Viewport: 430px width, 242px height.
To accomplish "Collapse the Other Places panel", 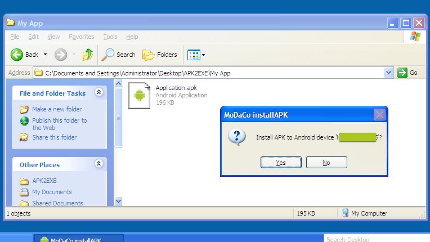I will (x=98, y=164).
